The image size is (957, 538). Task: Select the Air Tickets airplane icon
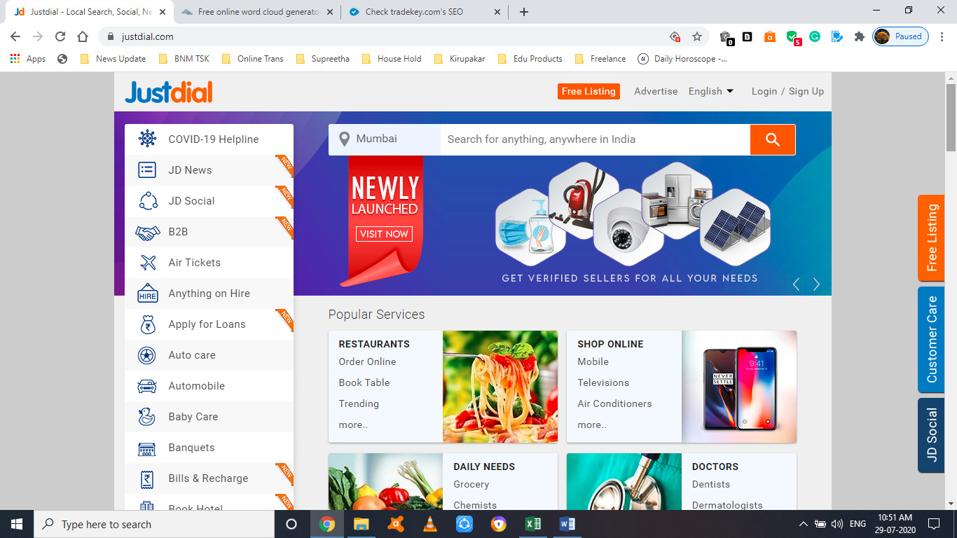[146, 262]
